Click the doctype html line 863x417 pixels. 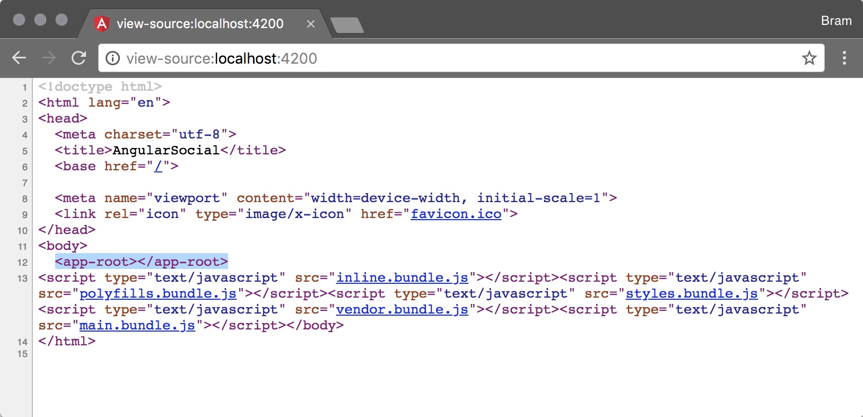100,86
